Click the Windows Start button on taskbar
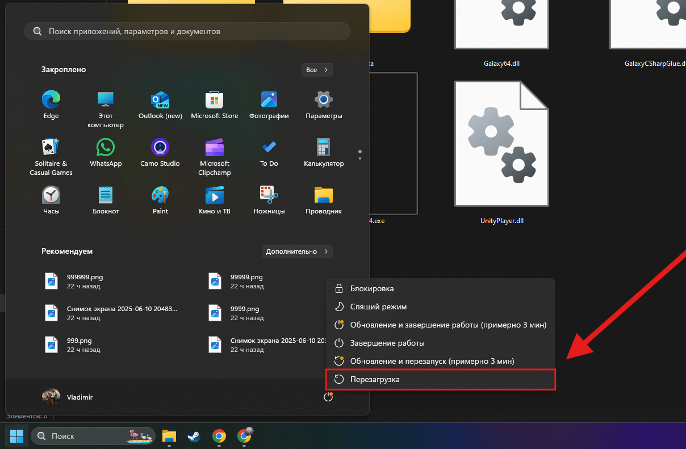Screen dimensions: 686x449 (x=17, y=436)
